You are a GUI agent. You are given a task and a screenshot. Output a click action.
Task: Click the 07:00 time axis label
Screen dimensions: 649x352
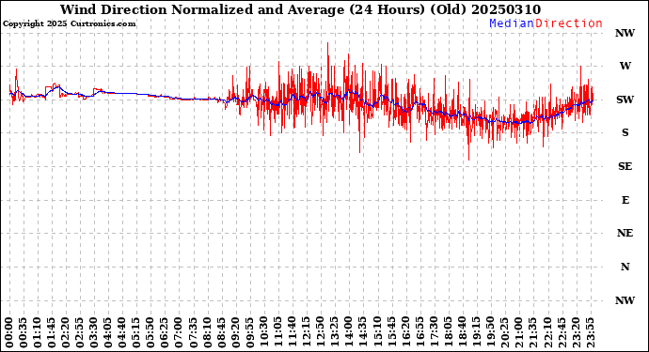pyautogui.click(x=179, y=332)
